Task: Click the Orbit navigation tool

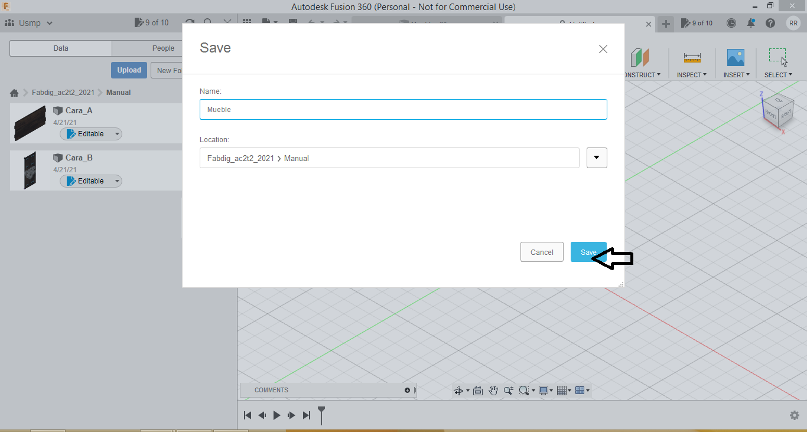Action: (x=458, y=391)
